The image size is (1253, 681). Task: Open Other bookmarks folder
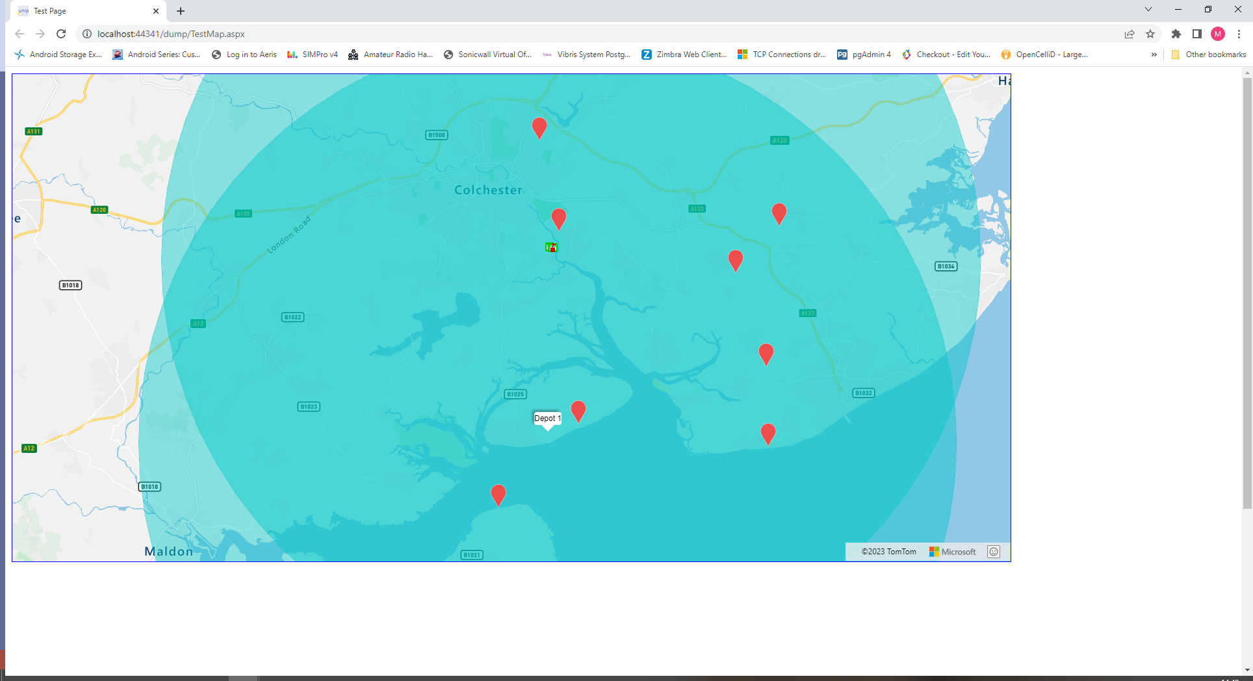pyautogui.click(x=1209, y=55)
